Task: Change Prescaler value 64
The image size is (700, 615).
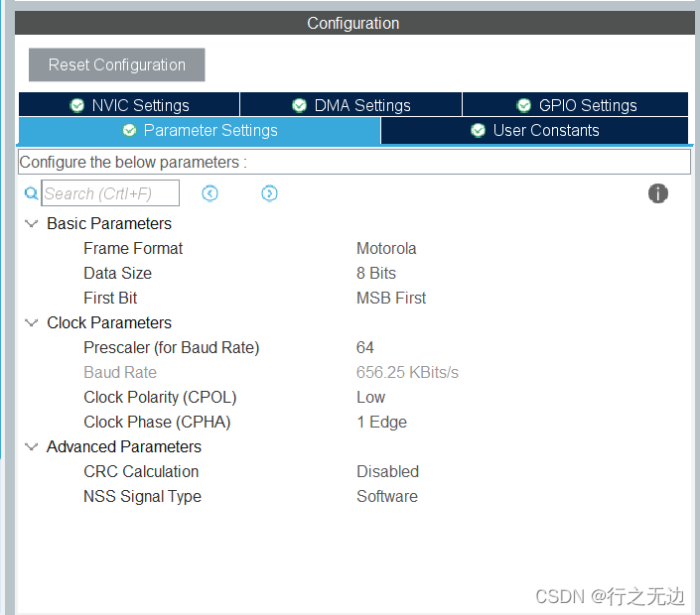Action: 364,347
